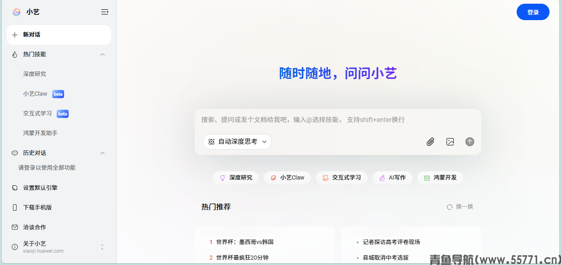The image size is (561, 265).
Task: Open the 自动深度思考 mode dropdown
Action: 237,142
